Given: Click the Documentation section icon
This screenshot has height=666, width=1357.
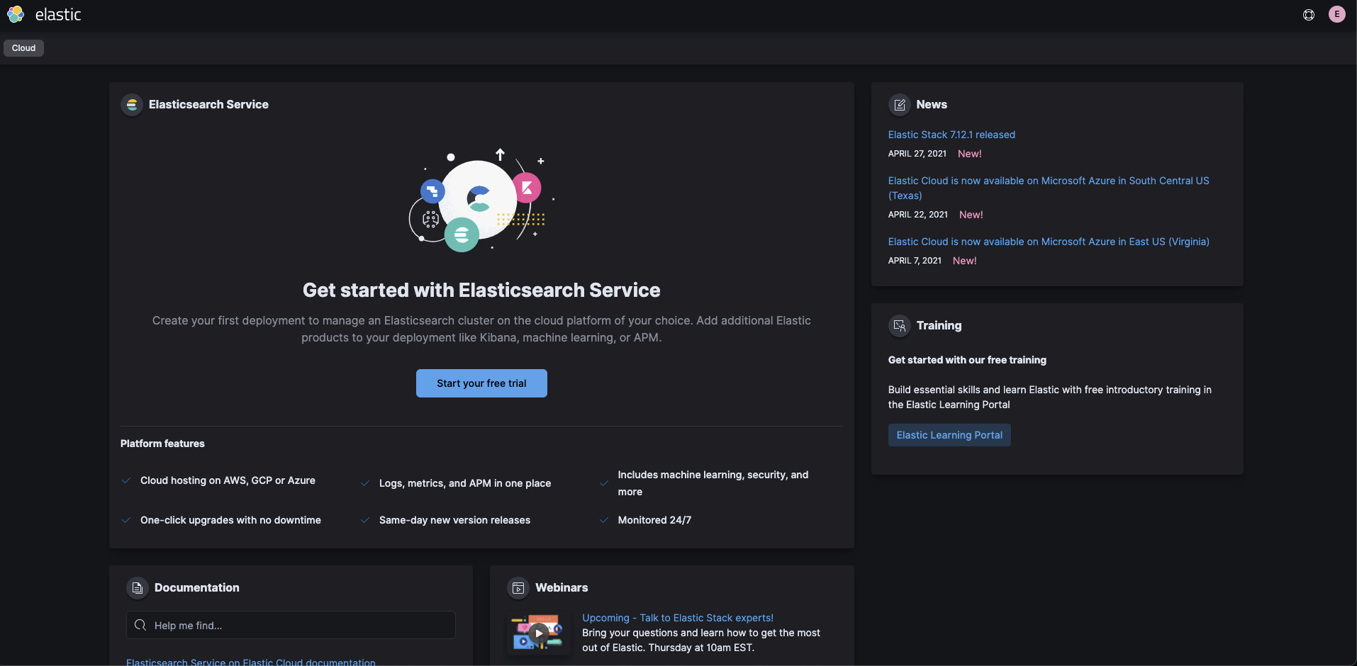Looking at the screenshot, I should point(138,588).
